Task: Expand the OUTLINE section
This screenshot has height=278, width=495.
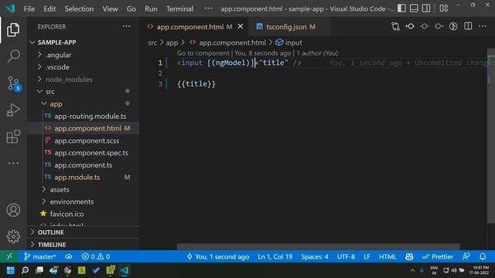Action: [84, 232]
